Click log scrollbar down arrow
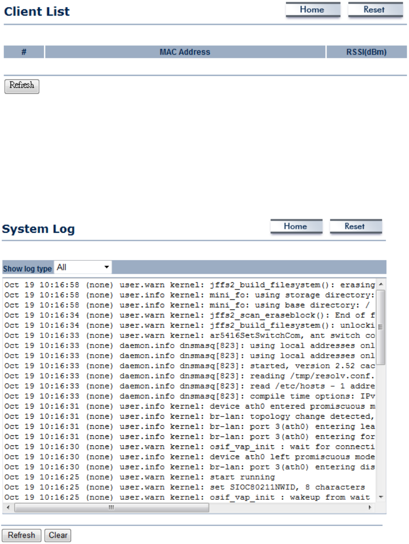409x544 pixels. click(381, 497)
